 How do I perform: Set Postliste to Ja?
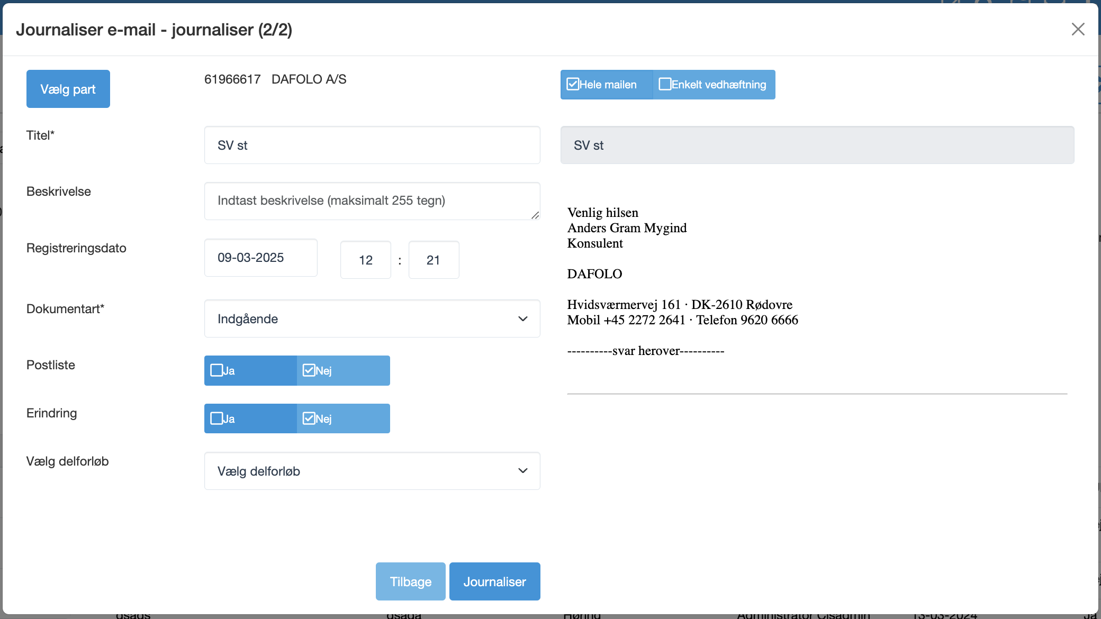pyautogui.click(x=217, y=370)
